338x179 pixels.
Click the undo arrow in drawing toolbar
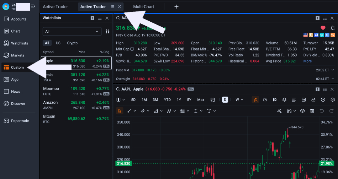(x=322, y=111)
